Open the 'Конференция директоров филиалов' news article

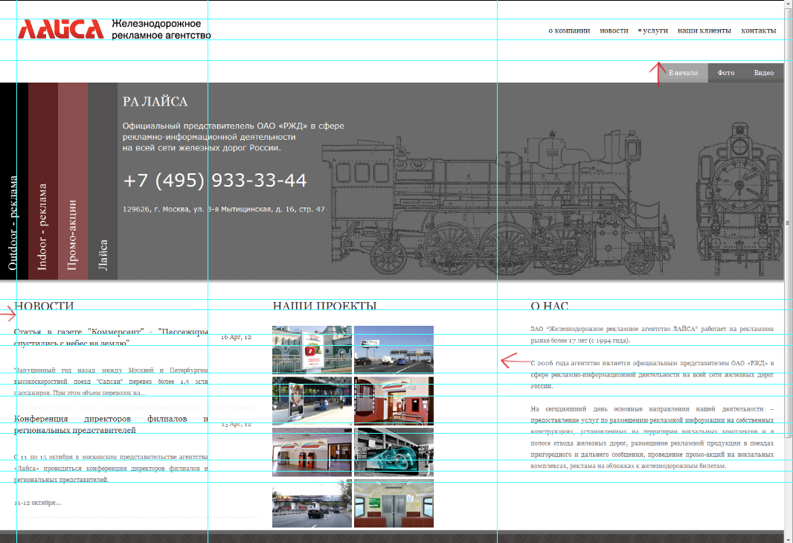111,424
